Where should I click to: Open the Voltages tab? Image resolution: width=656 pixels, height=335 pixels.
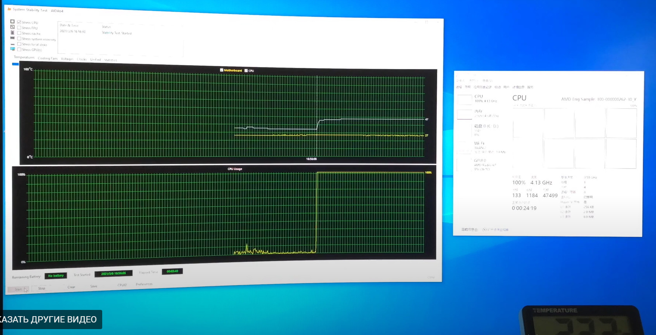(x=67, y=59)
